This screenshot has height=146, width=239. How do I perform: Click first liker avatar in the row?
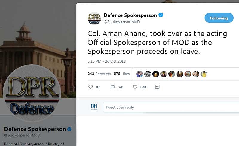[x=140, y=74]
